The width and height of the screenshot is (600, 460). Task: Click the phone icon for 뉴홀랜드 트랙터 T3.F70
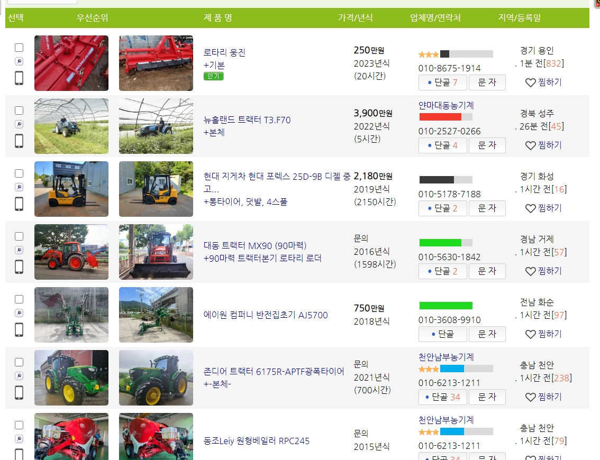click(x=19, y=141)
